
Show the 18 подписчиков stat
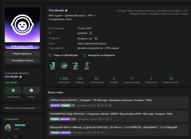click(171, 80)
